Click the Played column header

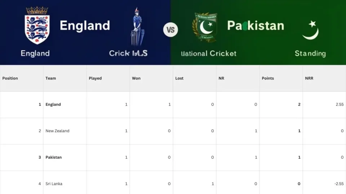point(95,78)
